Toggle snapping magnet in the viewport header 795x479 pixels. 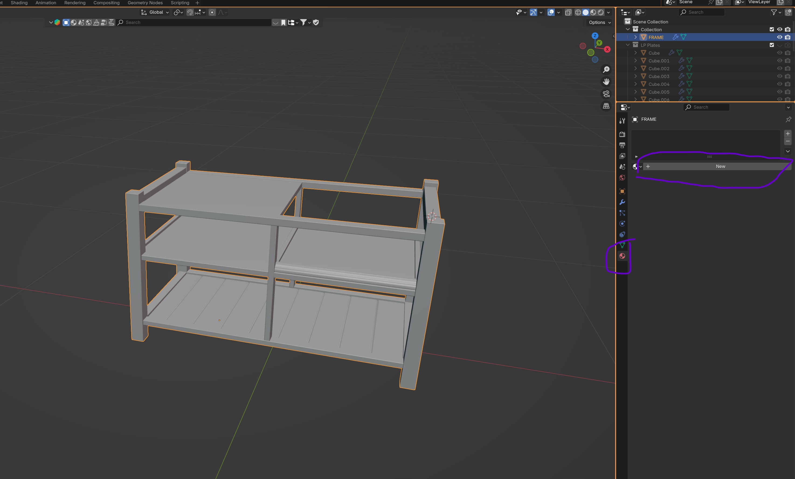click(190, 12)
